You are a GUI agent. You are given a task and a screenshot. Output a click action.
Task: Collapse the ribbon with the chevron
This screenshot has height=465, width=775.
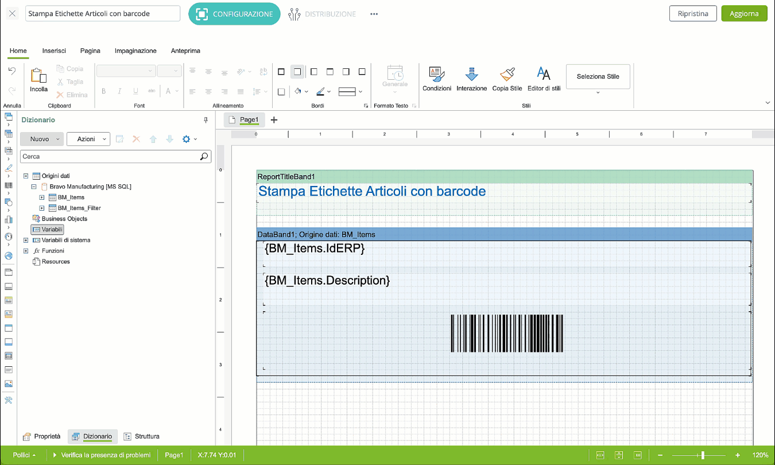pyautogui.click(x=768, y=103)
